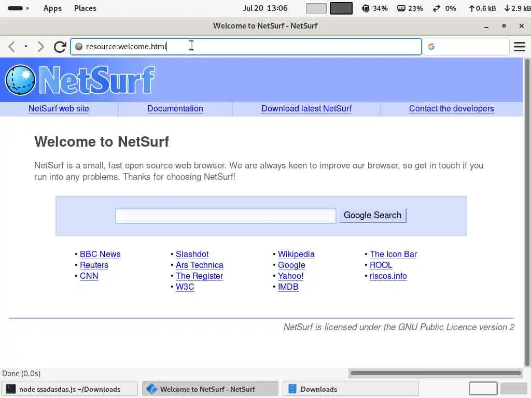Click the Done (0.0s) status text

21,374
